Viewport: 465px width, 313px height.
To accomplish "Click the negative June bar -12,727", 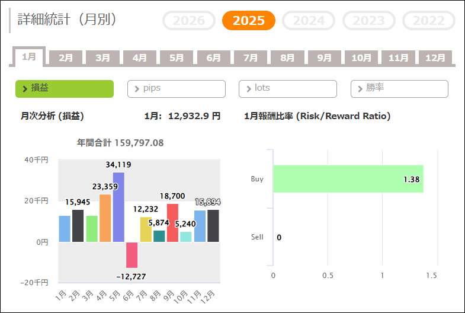I will (x=132, y=254).
